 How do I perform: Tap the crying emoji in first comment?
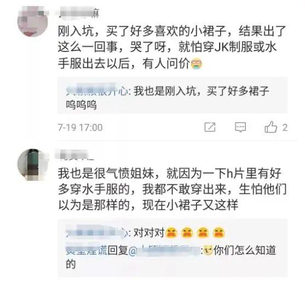tap(197, 64)
